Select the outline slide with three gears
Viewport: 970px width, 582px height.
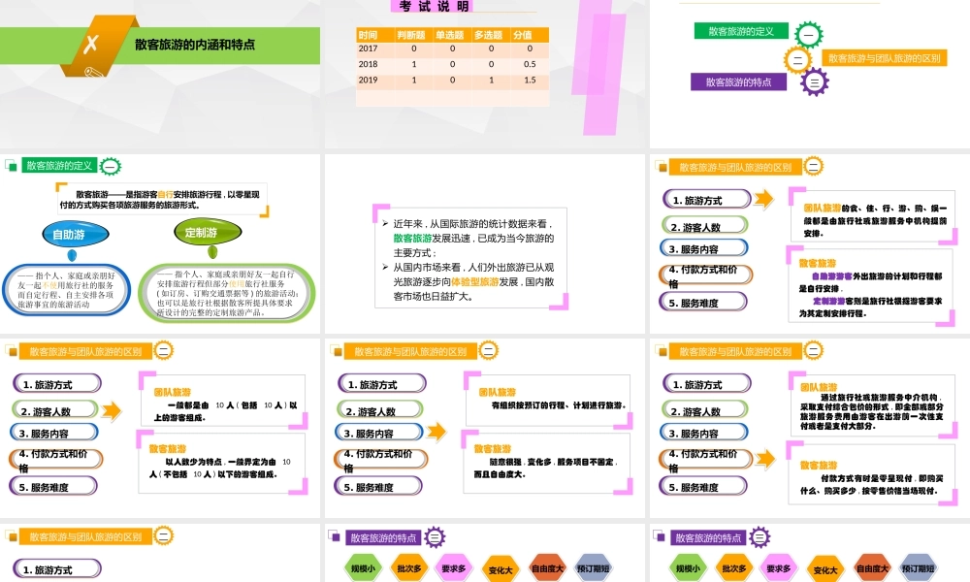(x=810, y=75)
